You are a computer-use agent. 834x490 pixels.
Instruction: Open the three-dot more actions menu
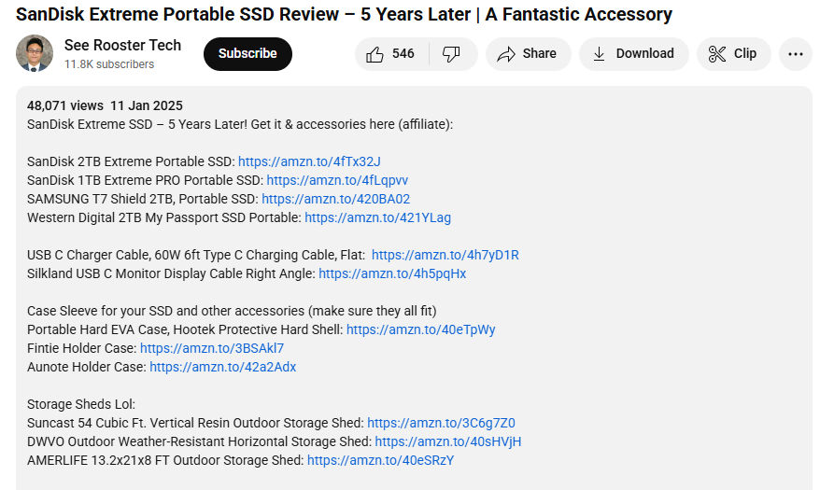point(795,54)
